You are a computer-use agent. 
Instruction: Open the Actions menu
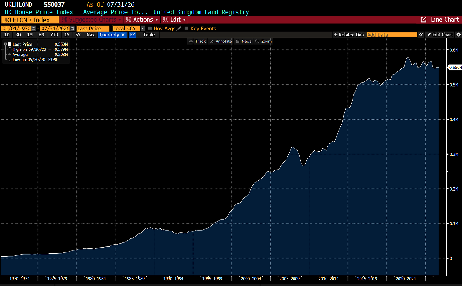[x=142, y=20]
